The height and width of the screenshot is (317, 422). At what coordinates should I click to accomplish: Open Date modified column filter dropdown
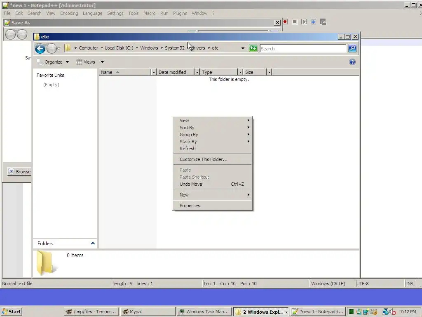[x=197, y=72]
